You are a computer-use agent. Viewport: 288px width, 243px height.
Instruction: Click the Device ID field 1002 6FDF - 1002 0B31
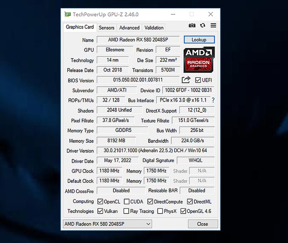[188, 90]
